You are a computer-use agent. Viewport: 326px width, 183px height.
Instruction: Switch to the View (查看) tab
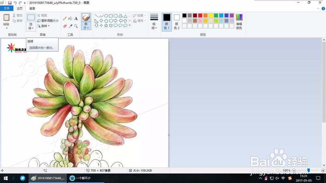32,8
